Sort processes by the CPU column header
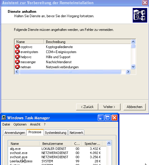Image resolution: width=149 pixels, height=165 pixels. point(77,144)
